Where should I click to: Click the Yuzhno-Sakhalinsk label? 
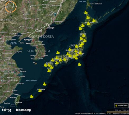coord(96,4)
